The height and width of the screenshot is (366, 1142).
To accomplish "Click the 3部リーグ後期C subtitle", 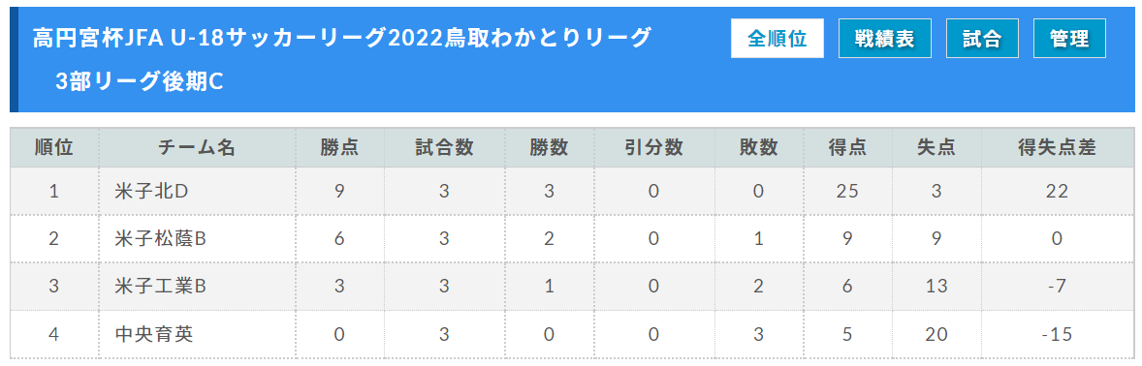I will pos(139,81).
